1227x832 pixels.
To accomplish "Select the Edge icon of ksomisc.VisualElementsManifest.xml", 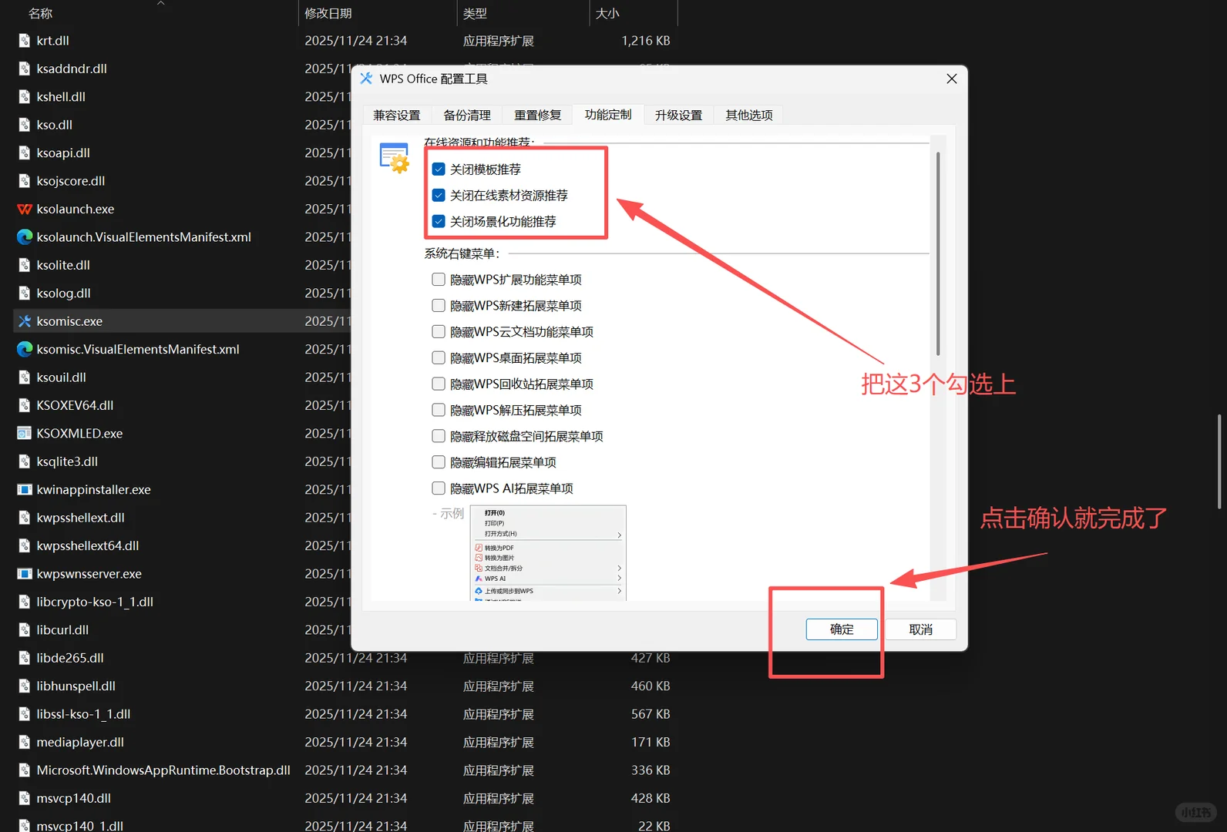I will click(25, 349).
